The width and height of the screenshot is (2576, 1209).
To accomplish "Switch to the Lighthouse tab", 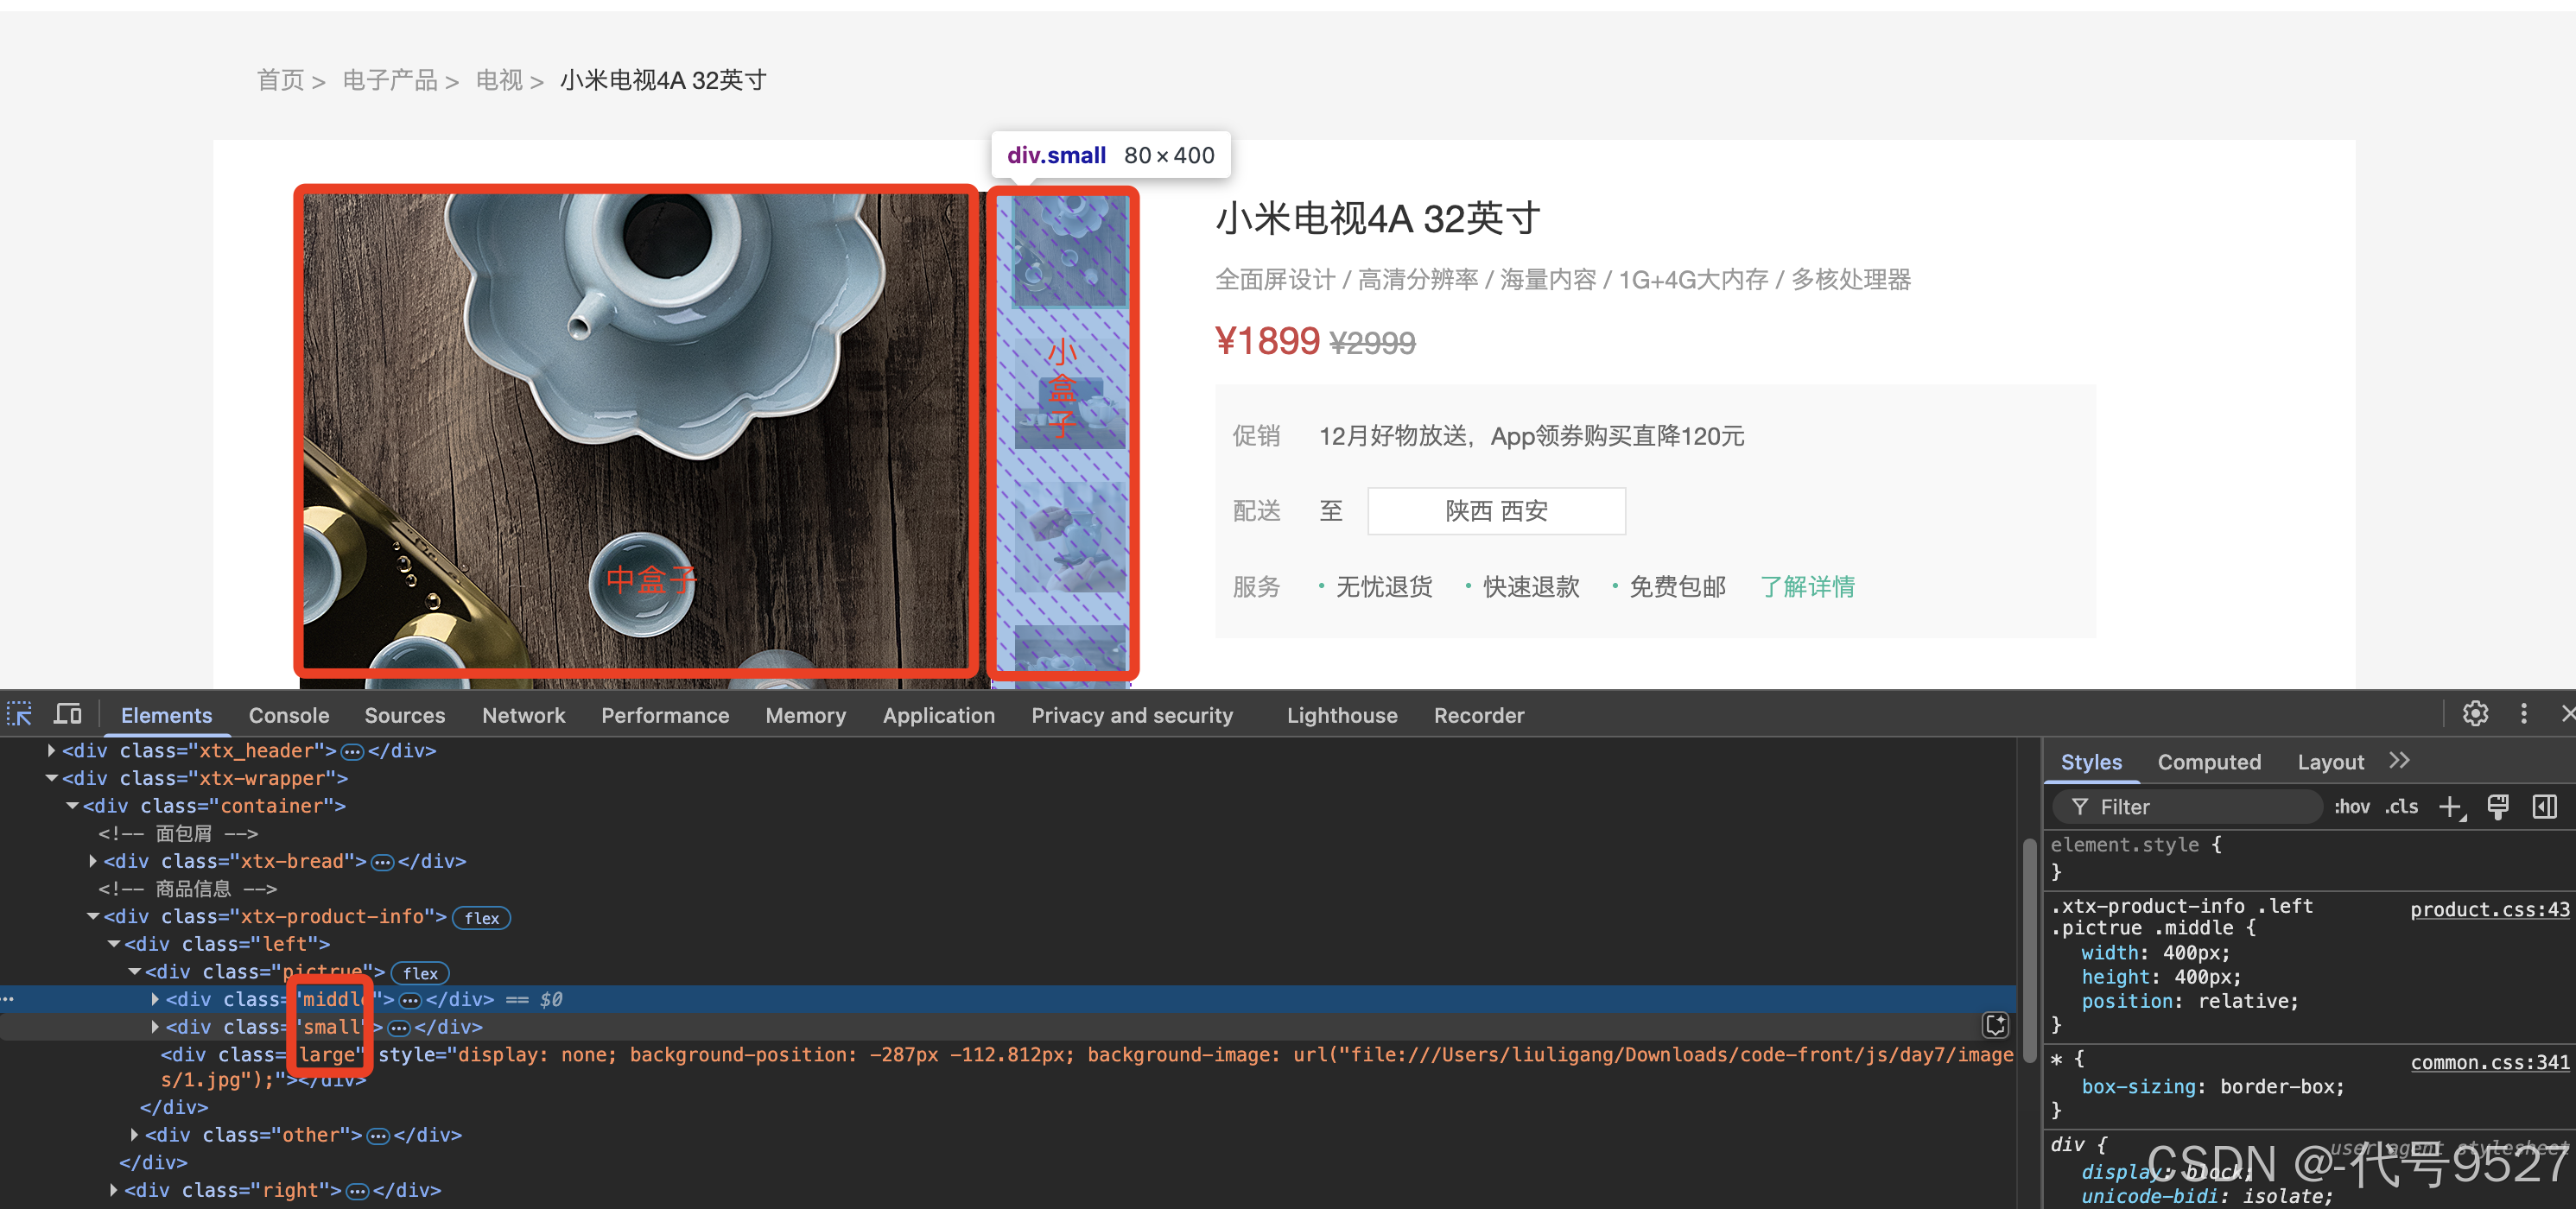I will 1342,716.
